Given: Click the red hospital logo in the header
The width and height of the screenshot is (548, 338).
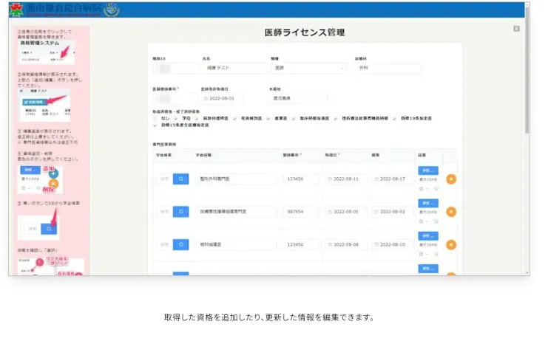Looking at the screenshot, I should coord(16,10).
